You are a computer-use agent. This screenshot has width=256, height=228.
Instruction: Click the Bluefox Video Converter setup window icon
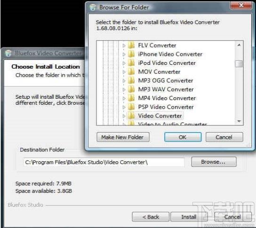[8, 53]
